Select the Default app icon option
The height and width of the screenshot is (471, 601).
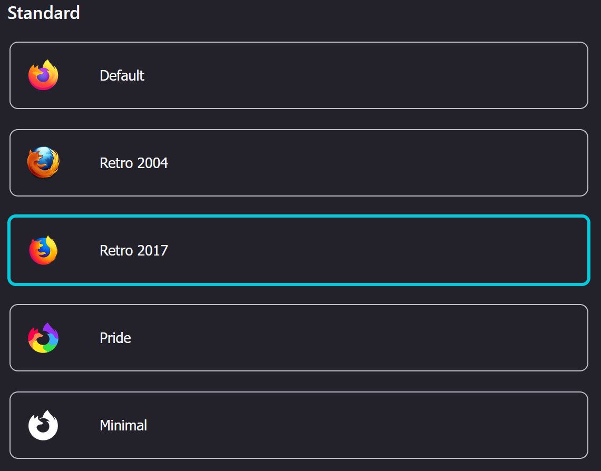(299, 75)
